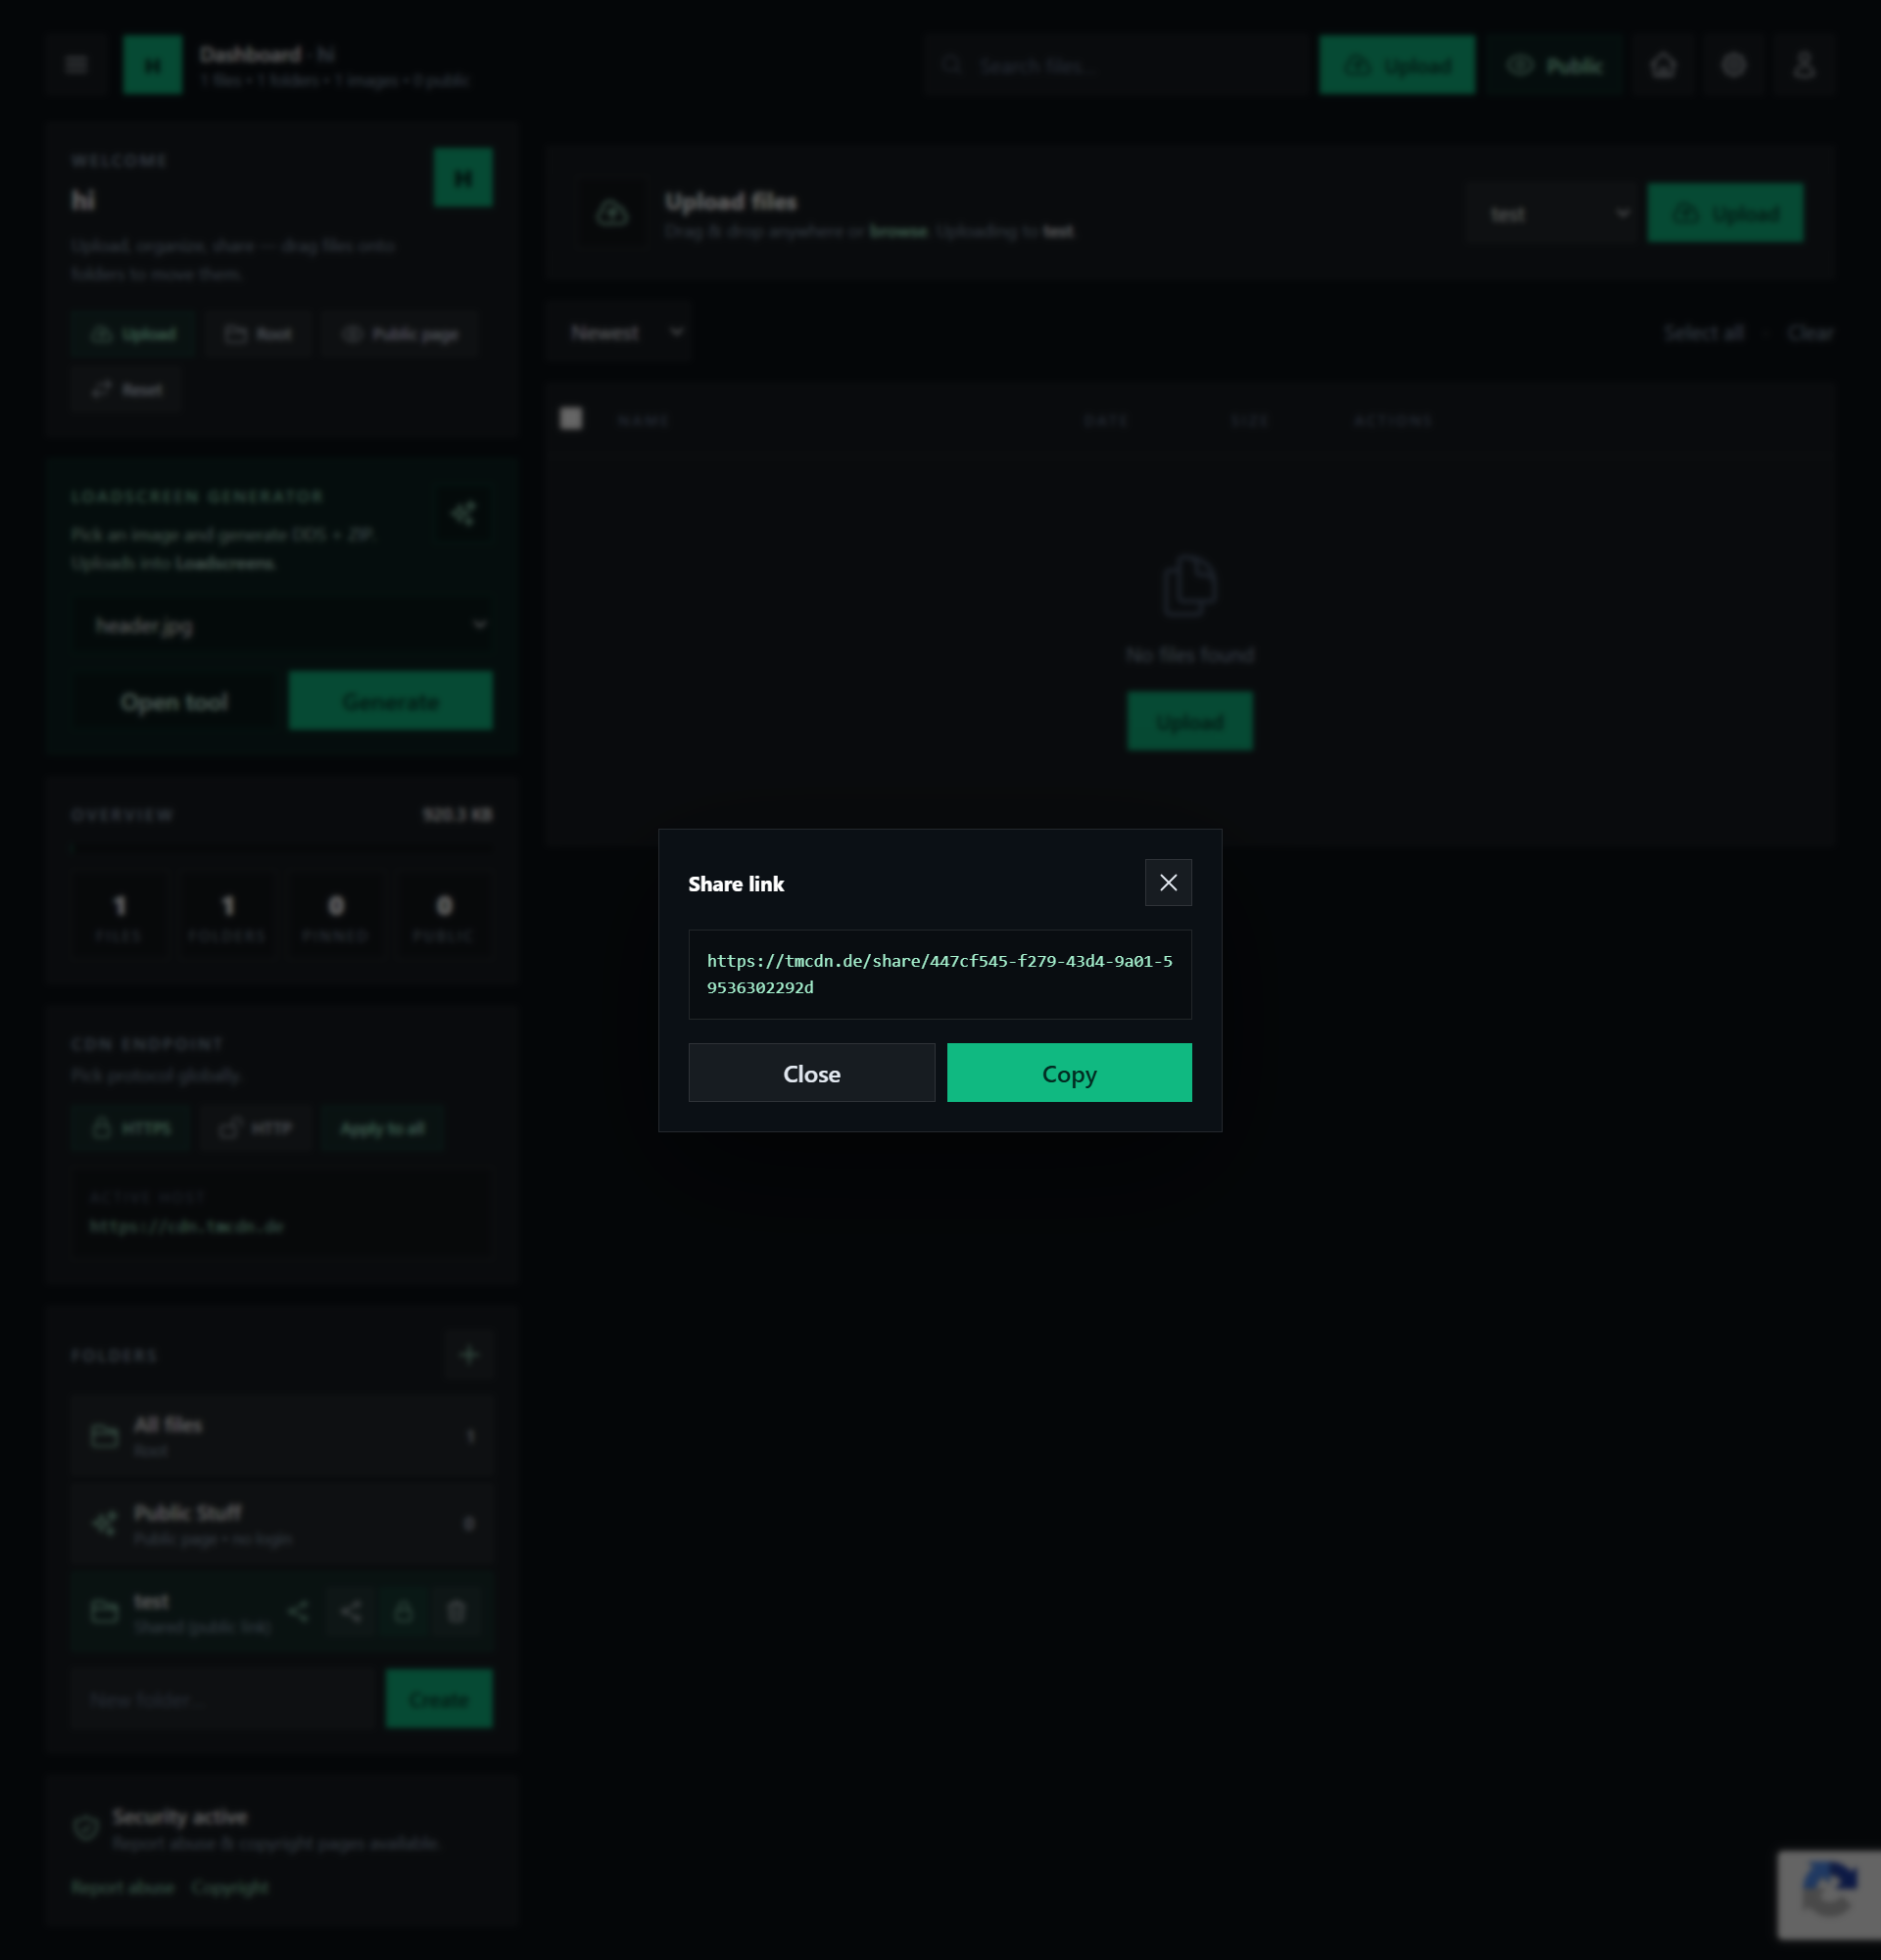Close the Share link dialog with X
Viewport: 1881px width, 1960px height.
click(1167, 882)
